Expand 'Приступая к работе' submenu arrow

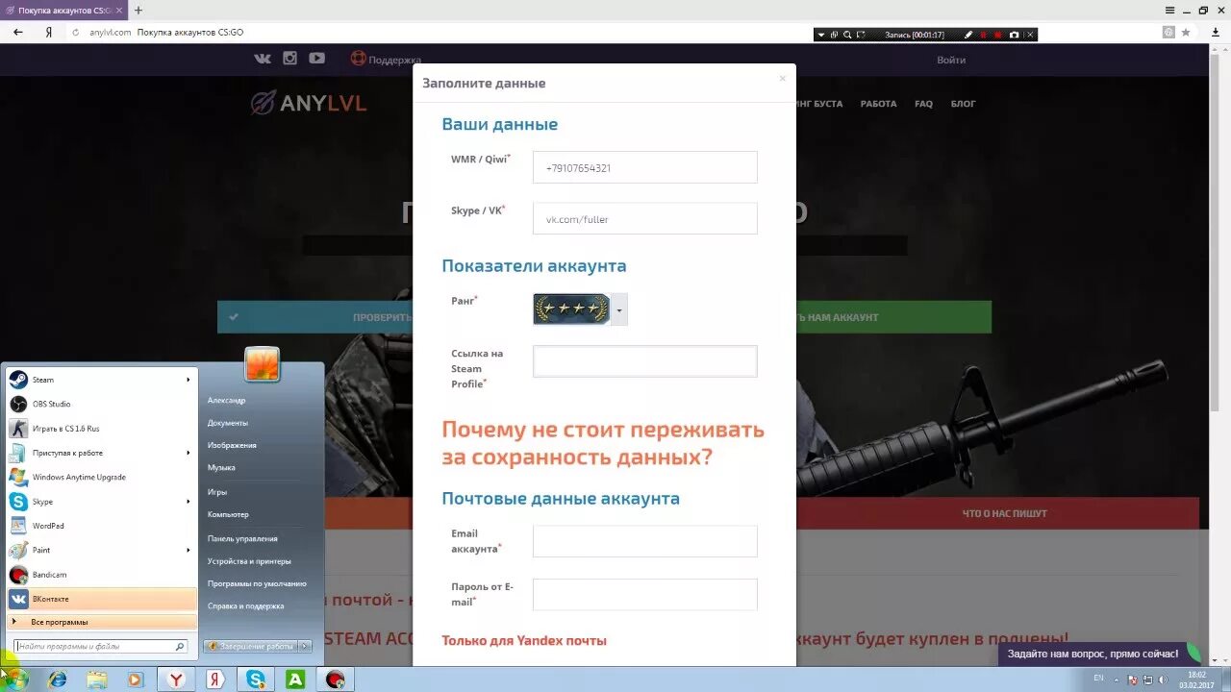pyautogui.click(x=188, y=453)
